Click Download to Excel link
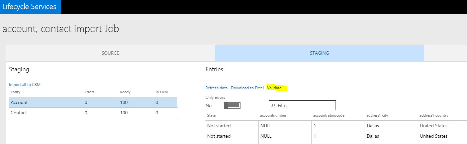The height and width of the screenshot is (144, 467). coord(247,88)
